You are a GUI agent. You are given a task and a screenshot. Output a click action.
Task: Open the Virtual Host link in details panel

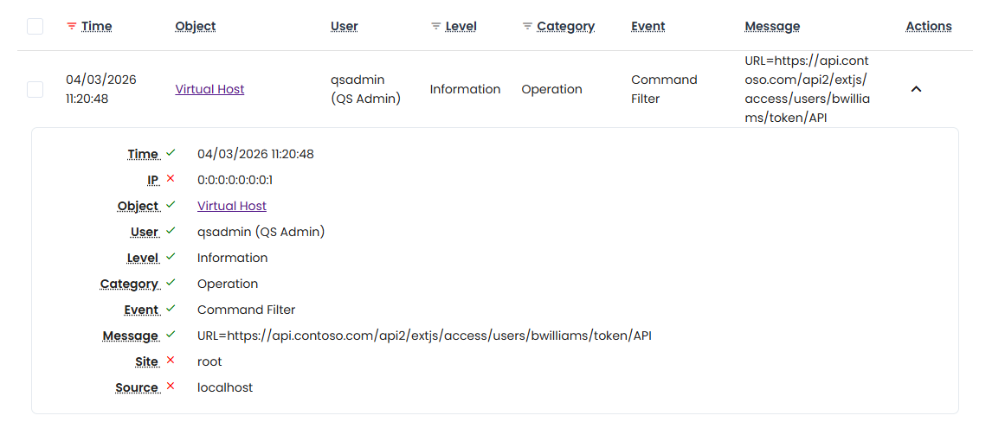231,206
